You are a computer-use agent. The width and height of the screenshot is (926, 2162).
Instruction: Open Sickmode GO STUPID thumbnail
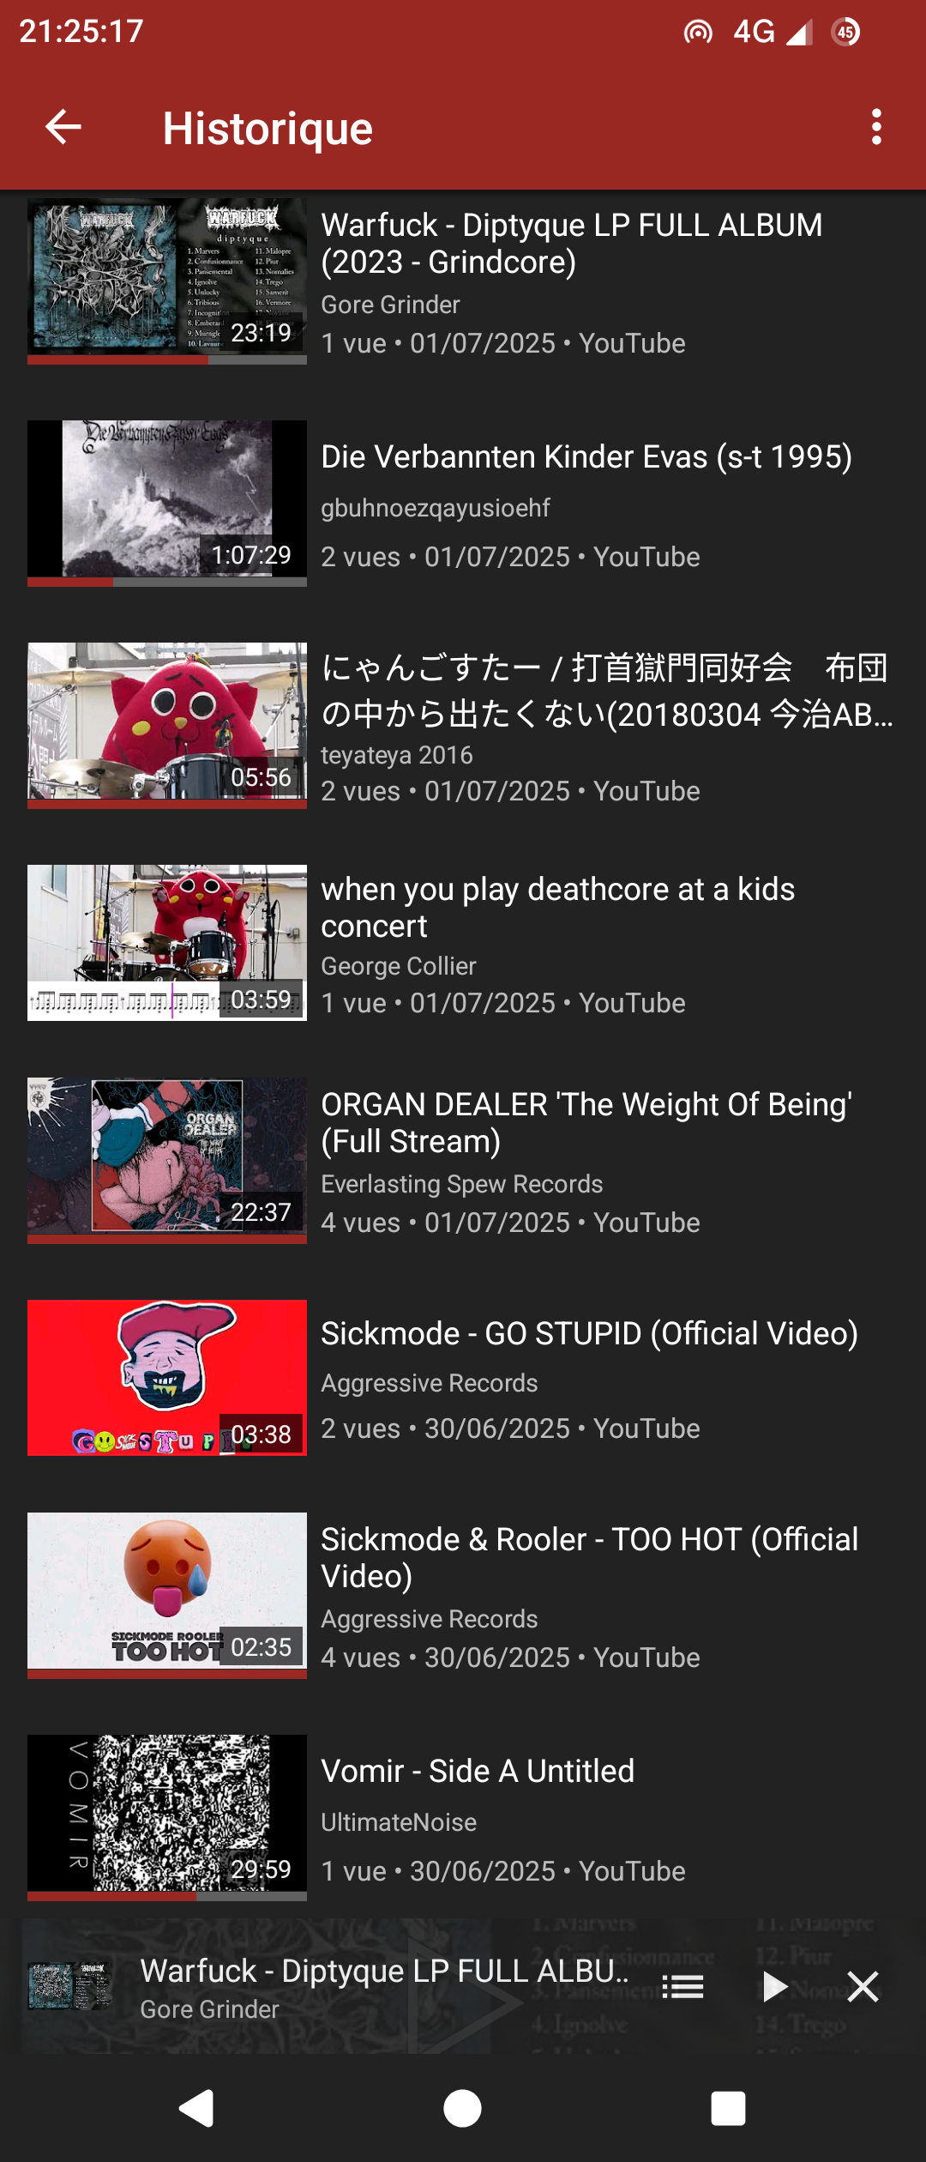pos(167,1377)
